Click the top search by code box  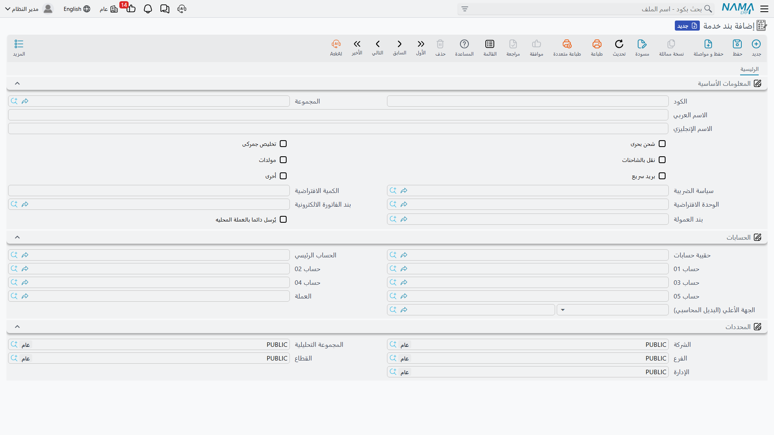[586, 9]
